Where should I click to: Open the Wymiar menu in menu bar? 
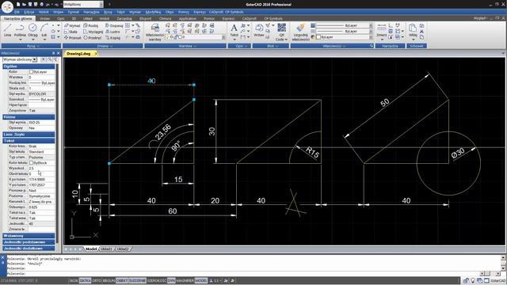point(135,12)
